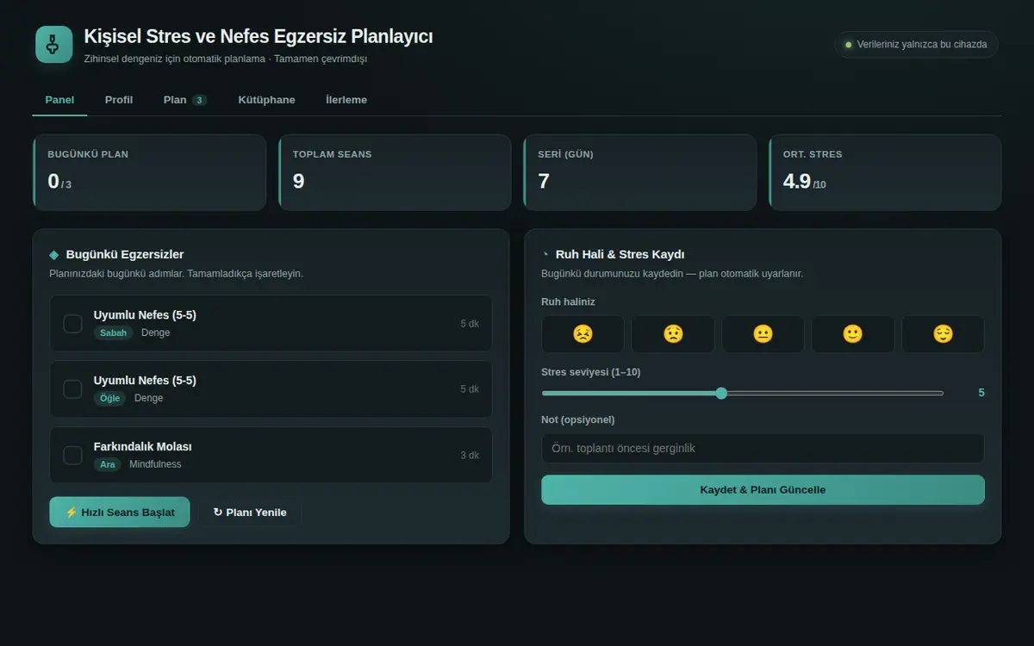Click the diamond icon beside Bugünkü Egzersizler

pyautogui.click(x=54, y=255)
